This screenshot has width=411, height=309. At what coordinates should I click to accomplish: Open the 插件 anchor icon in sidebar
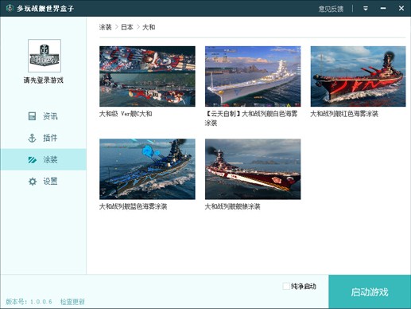coord(32,138)
